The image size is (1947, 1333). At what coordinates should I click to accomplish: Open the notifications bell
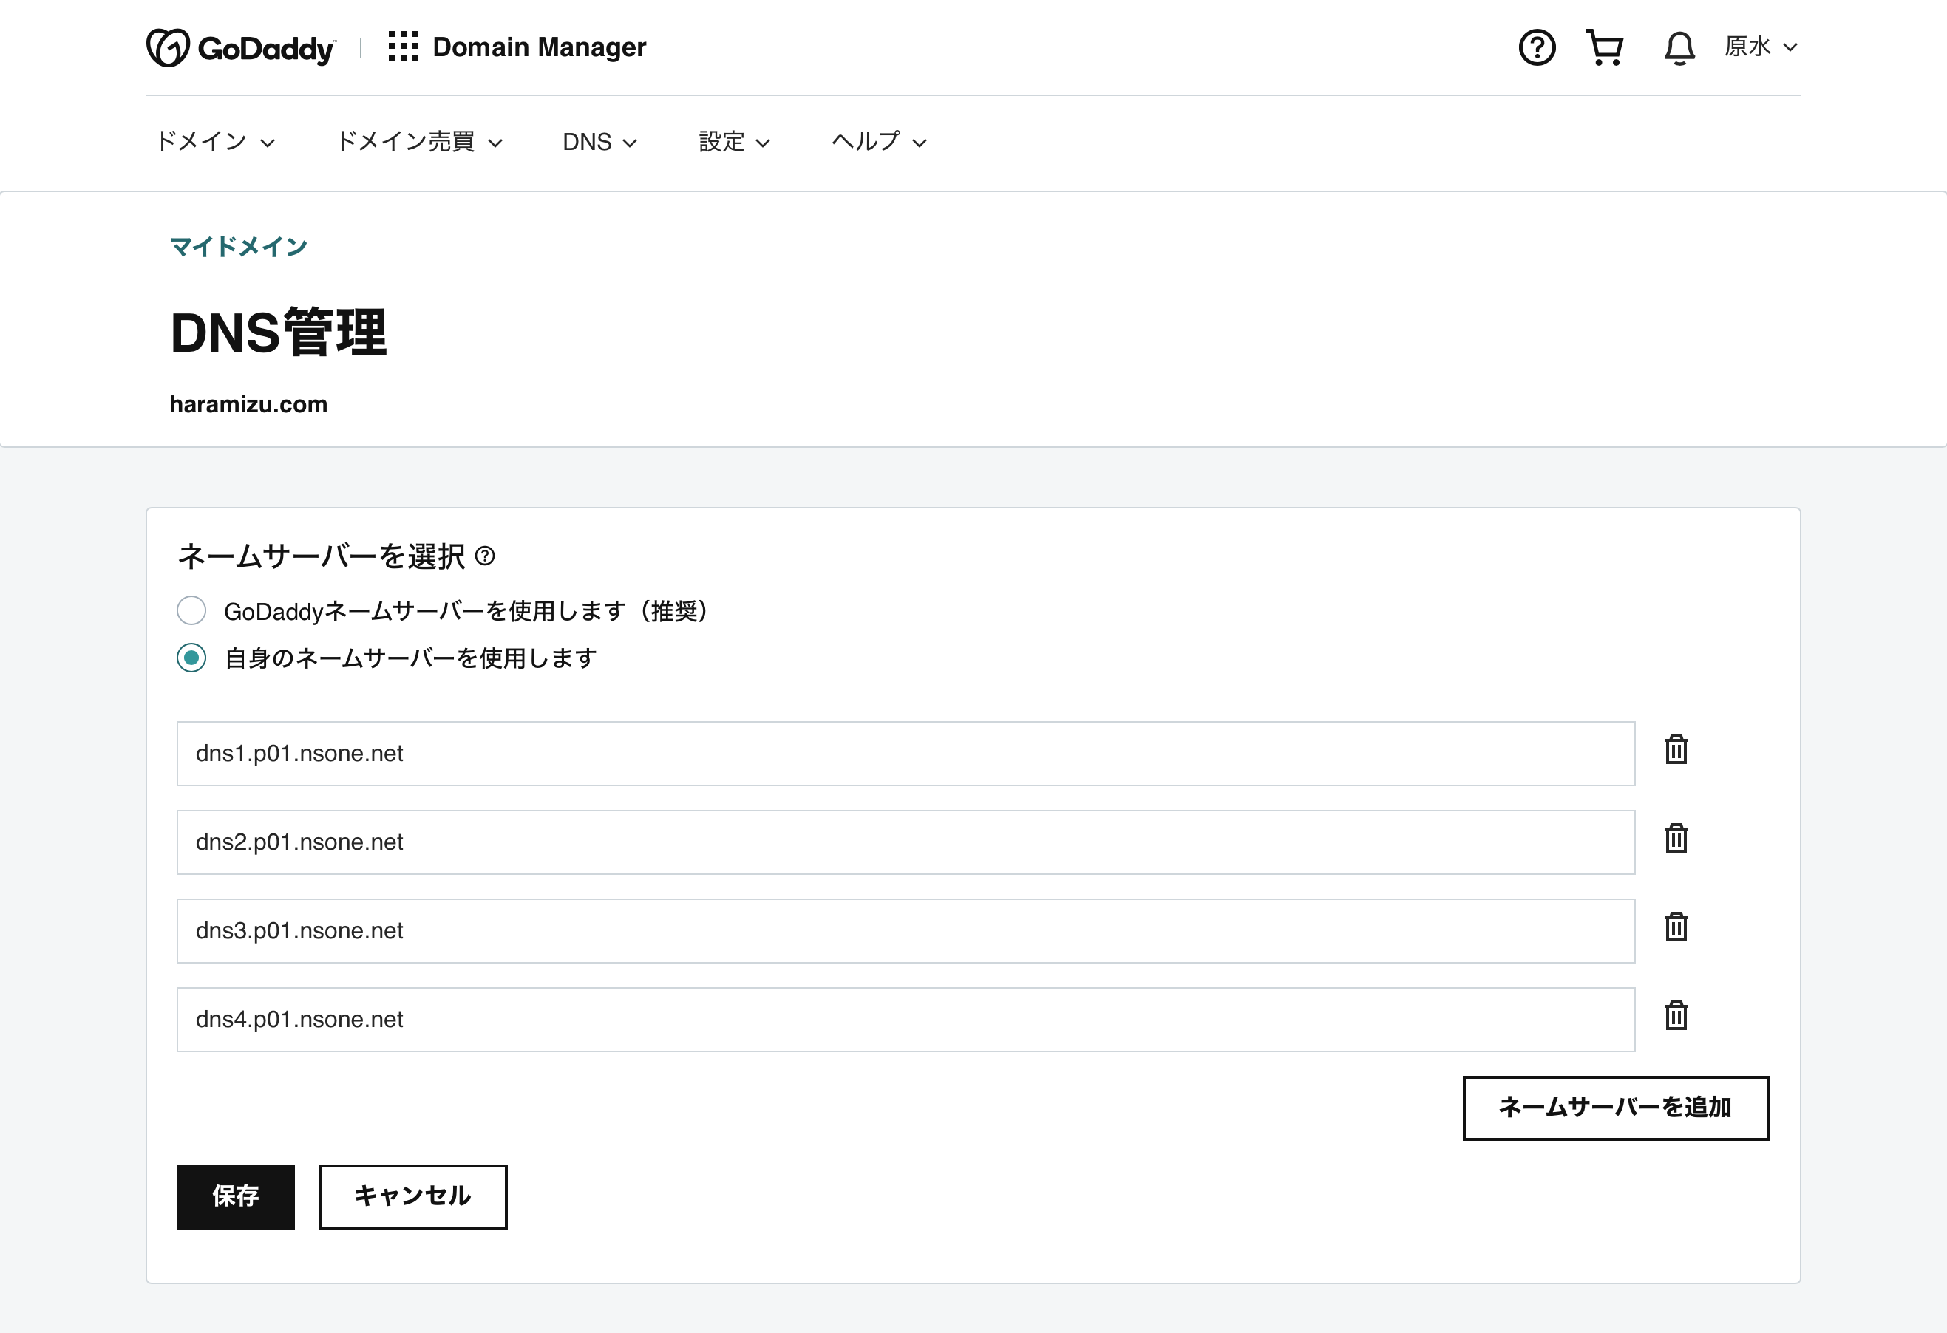click(1679, 48)
